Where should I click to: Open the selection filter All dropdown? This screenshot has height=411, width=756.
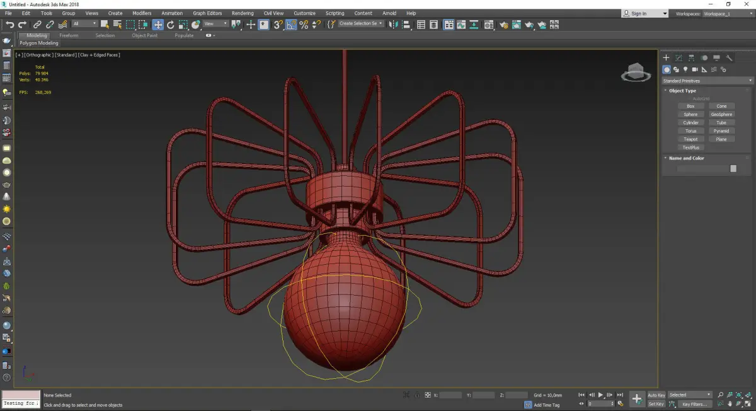point(84,24)
